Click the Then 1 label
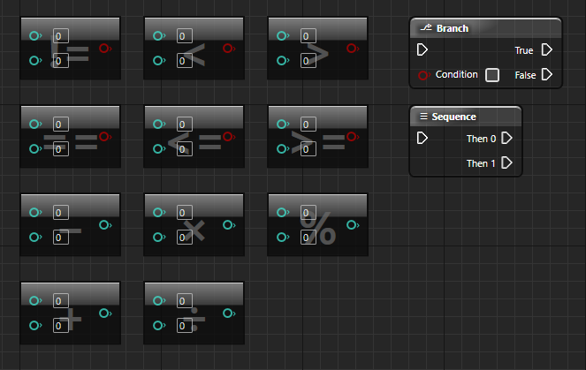 (481, 163)
